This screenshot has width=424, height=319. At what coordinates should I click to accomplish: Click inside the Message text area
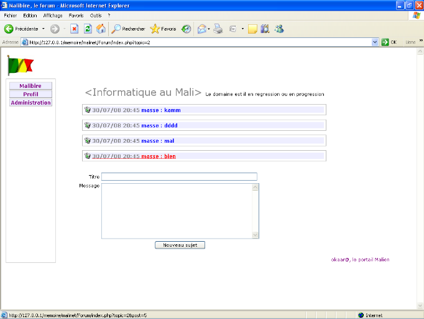tap(177, 211)
